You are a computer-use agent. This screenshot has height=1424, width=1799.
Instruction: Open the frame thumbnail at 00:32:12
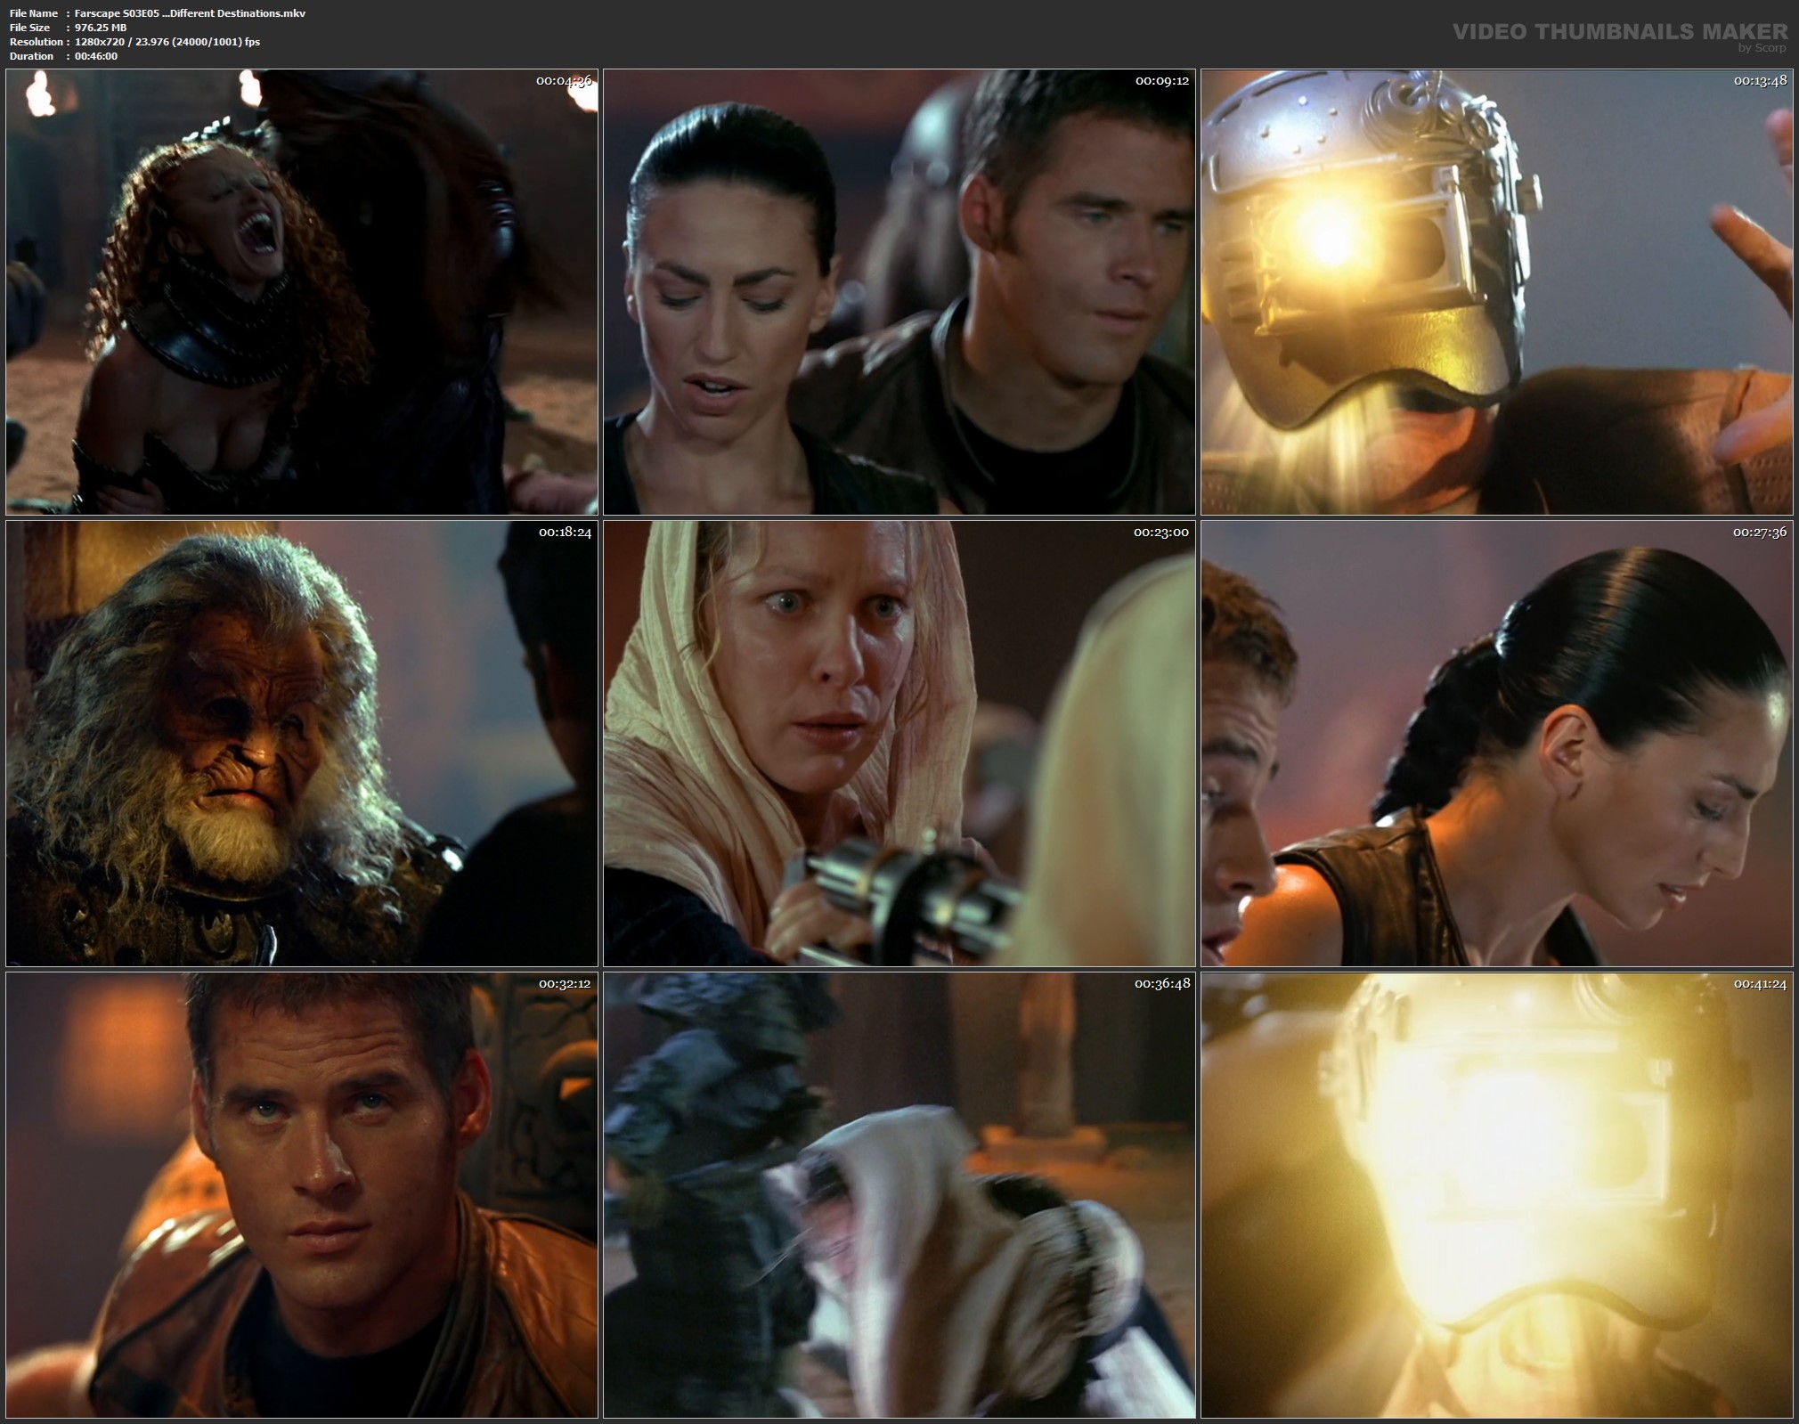click(301, 1195)
